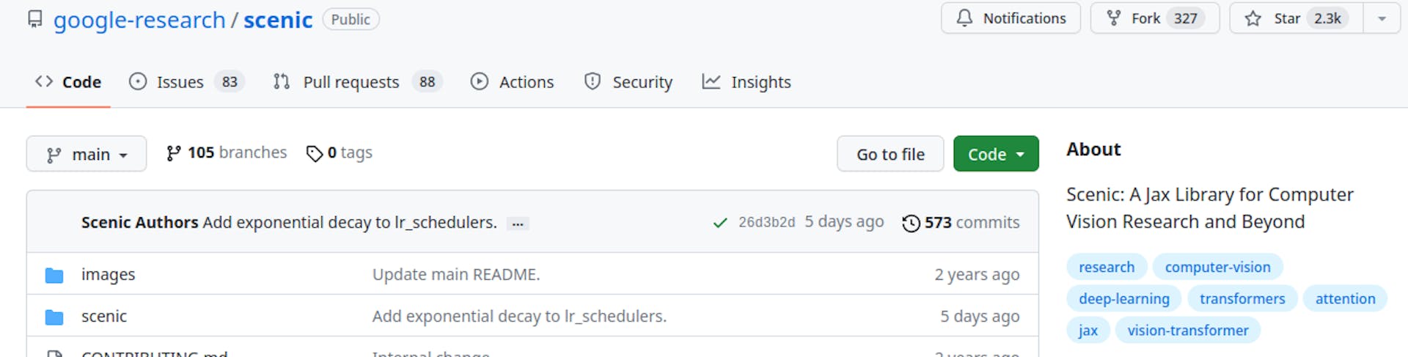1408x357 pixels.
Task: Select the vision-transformer topic tag
Action: click(x=1187, y=331)
